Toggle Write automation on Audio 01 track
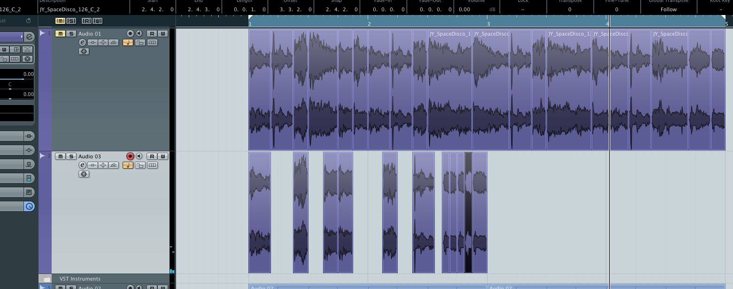This screenshot has width=733, height=289. point(163,33)
